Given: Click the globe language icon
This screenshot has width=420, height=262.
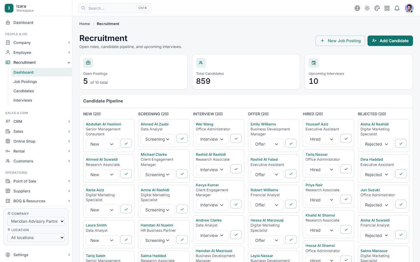Looking at the screenshot, I should [x=357, y=8].
